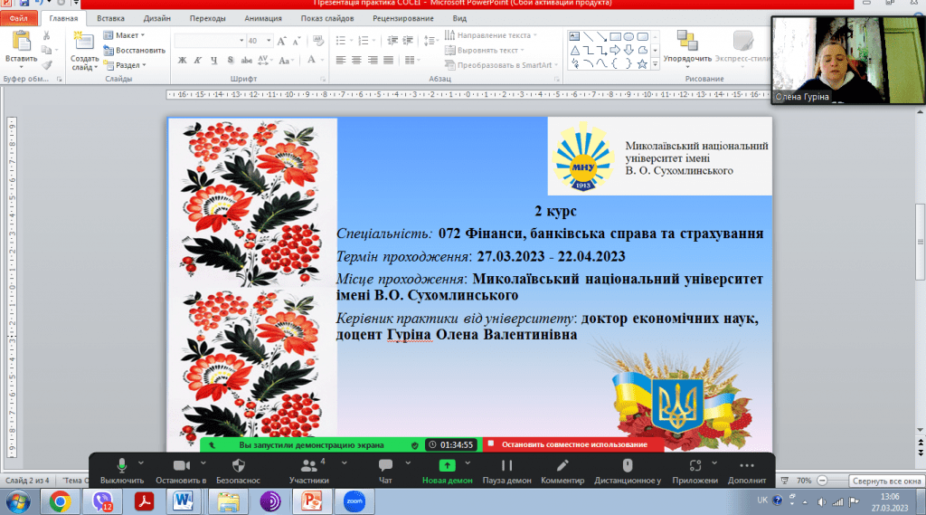Toggle italic (К) text formatting
This screenshot has width=926, height=515.
[x=197, y=61]
